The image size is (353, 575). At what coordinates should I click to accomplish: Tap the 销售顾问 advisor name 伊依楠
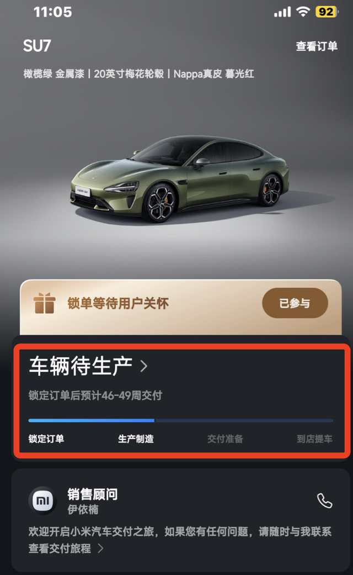[83, 510]
